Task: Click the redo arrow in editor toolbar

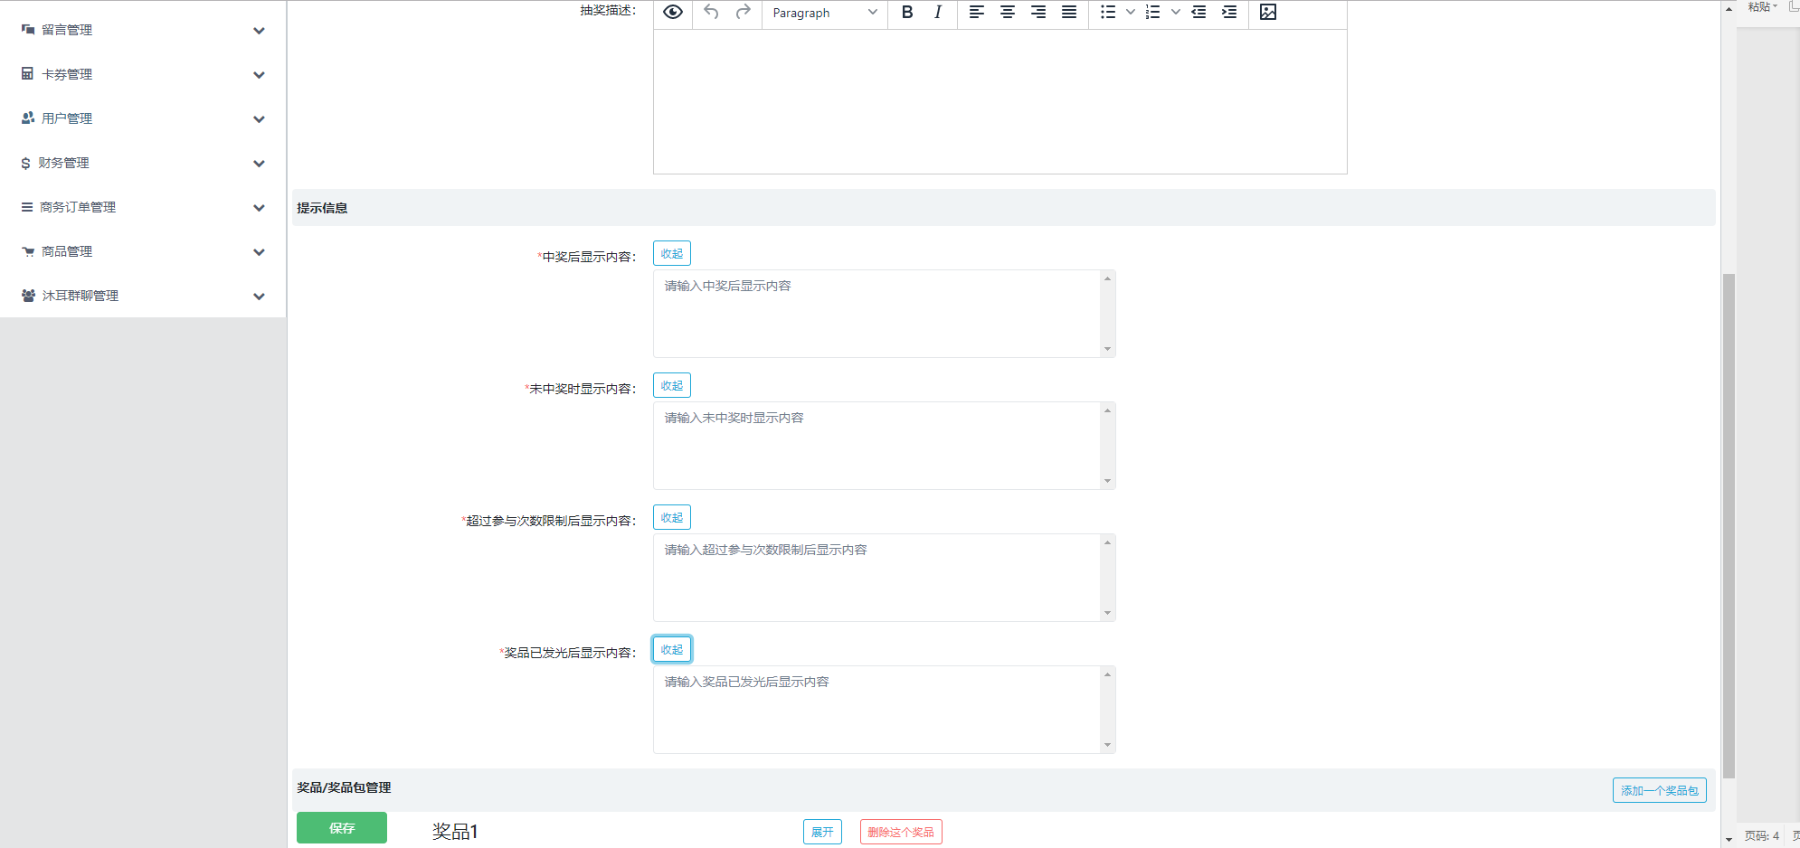Action: tap(743, 13)
